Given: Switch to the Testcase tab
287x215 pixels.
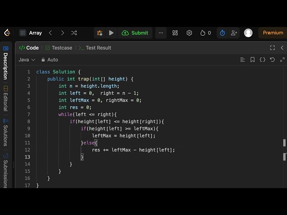Looking at the screenshot, I should 59,48.
